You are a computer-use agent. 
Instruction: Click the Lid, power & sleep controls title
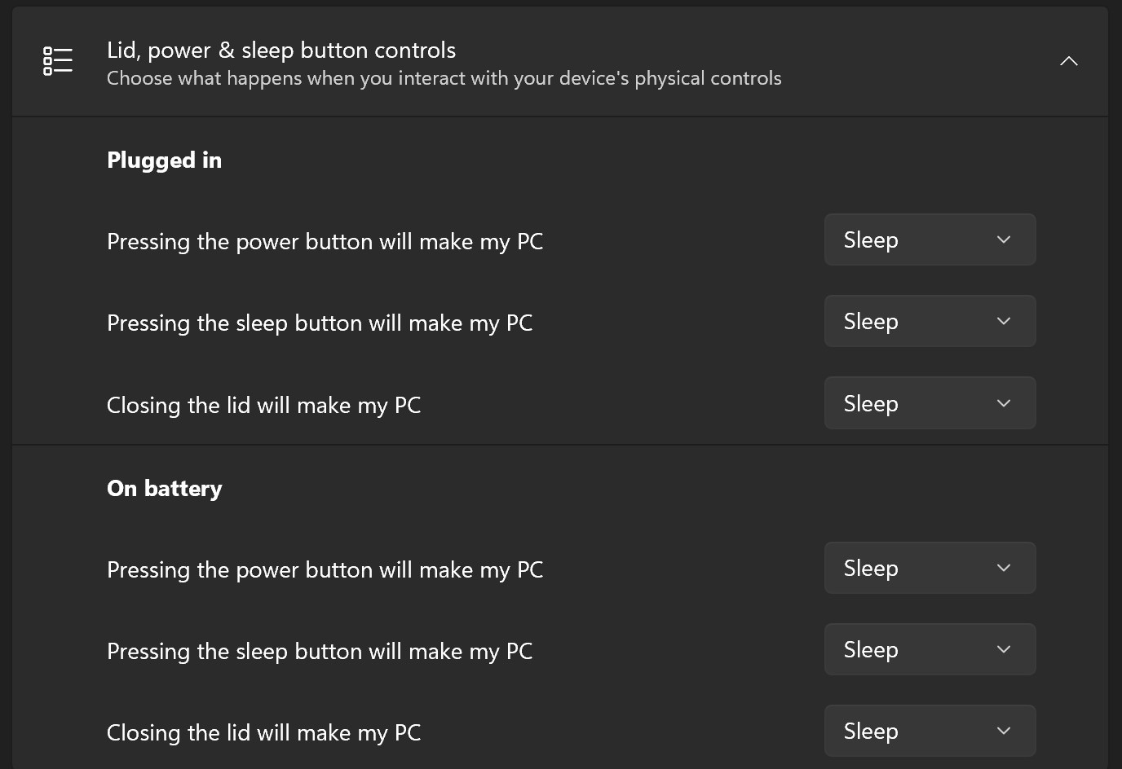pyautogui.click(x=280, y=50)
